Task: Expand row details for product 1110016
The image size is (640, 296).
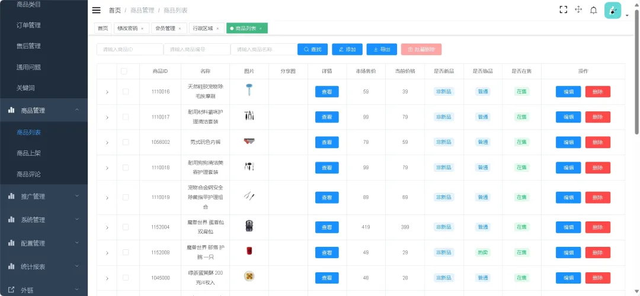Action: [107, 92]
